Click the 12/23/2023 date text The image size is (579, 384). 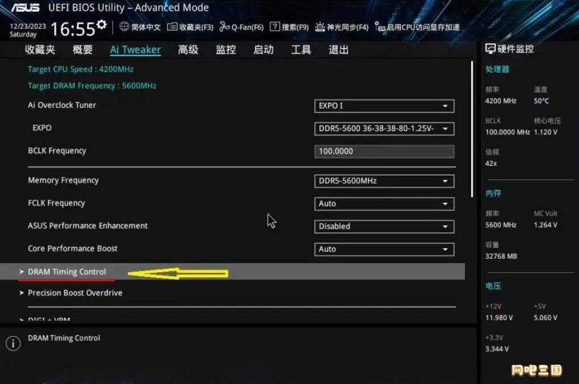coord(28,26)
